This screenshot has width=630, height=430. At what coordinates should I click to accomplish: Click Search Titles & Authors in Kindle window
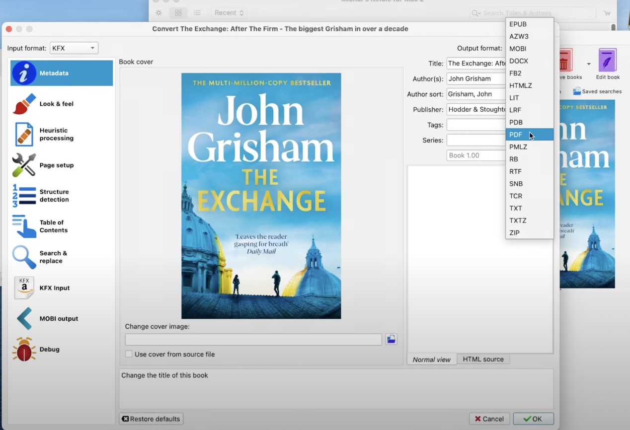tap(533, 13)
